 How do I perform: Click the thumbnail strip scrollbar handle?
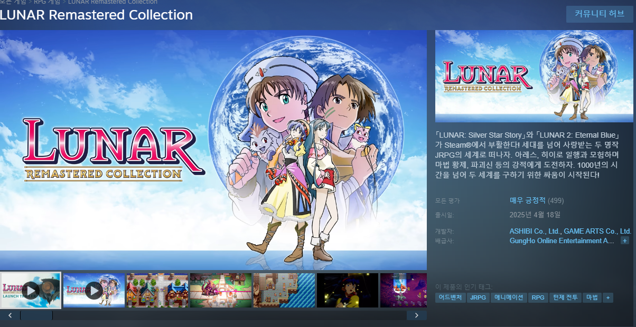point(36,315)
